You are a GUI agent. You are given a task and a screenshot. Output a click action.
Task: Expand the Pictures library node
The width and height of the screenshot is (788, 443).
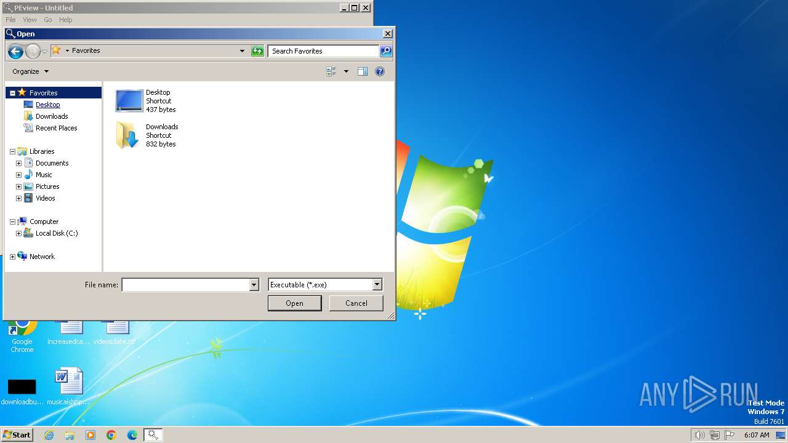[x=18, y=186]
